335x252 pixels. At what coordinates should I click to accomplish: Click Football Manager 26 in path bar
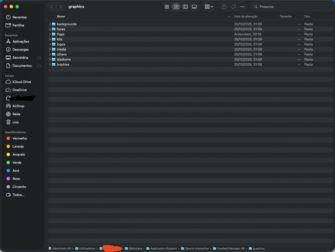pyautogui.click(x=229, y=249)
